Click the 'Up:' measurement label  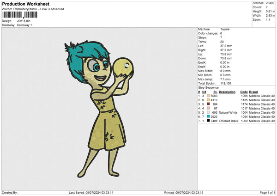point(200,54)
